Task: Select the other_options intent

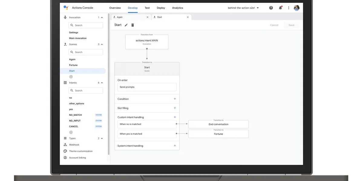Action: (77, 103)
